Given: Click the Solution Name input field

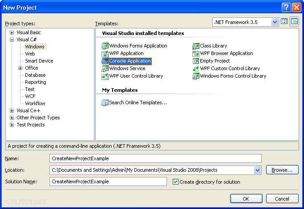Looking at the screenshot, I should tap(108, 181).
